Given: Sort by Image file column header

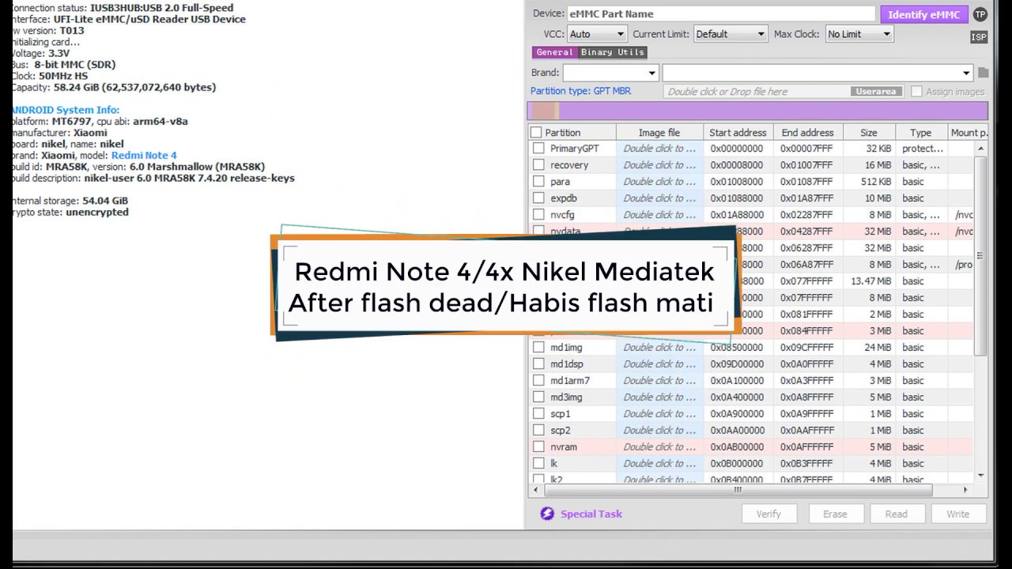Looking at the screenshot, I should pyautogui.click(x=659, y=132).
